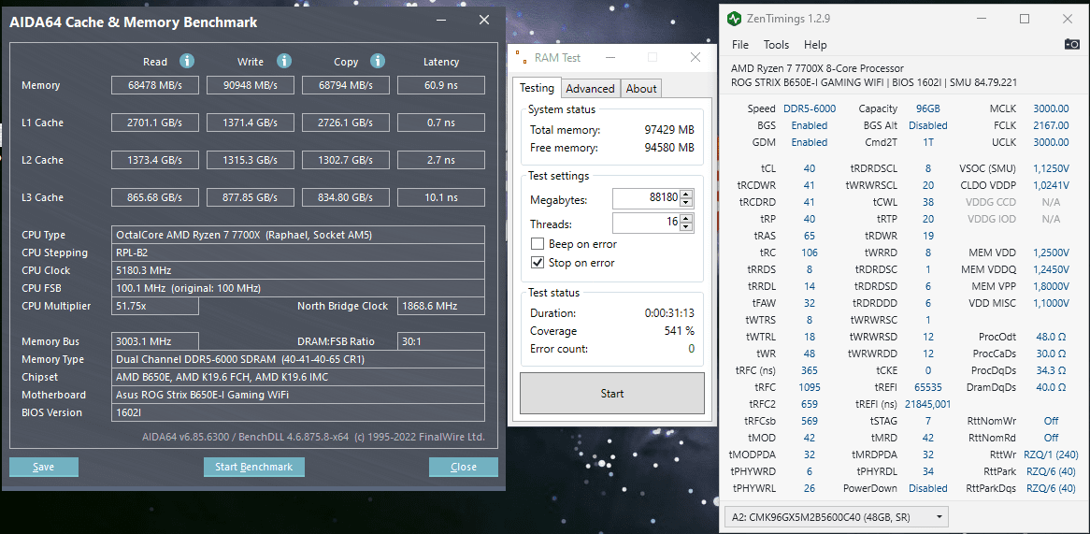
Task: Click the Save button in AIDA64
Action: [x=44, y=467]
